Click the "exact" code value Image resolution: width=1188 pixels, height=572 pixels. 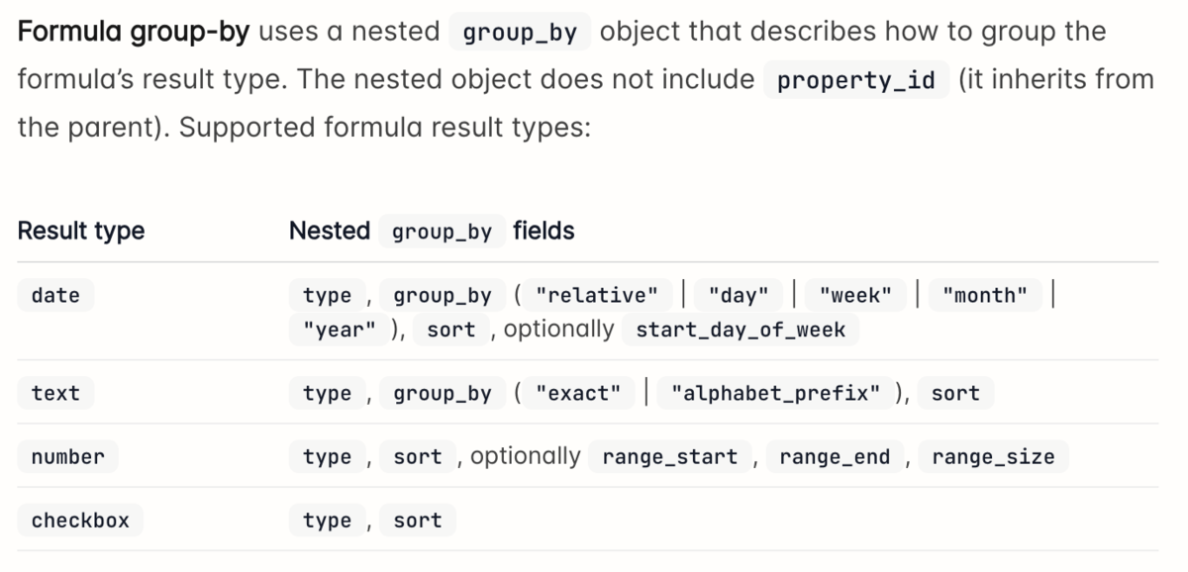[x=578, y=393]
